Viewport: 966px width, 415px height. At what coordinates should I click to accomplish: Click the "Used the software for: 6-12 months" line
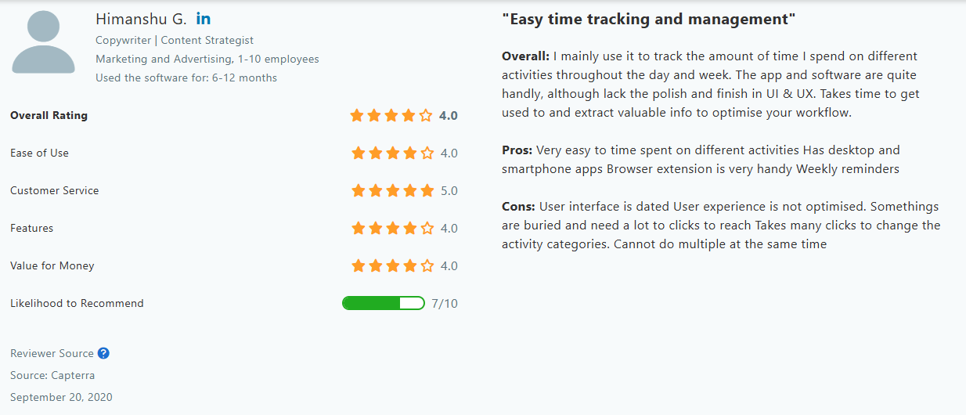coord(186,78)
